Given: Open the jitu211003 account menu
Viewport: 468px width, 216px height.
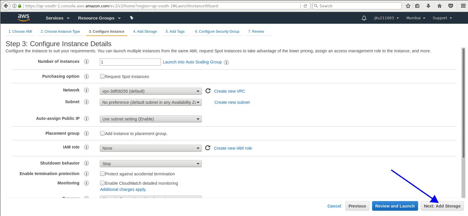Looking at the screenshot, I should point(386,18).
